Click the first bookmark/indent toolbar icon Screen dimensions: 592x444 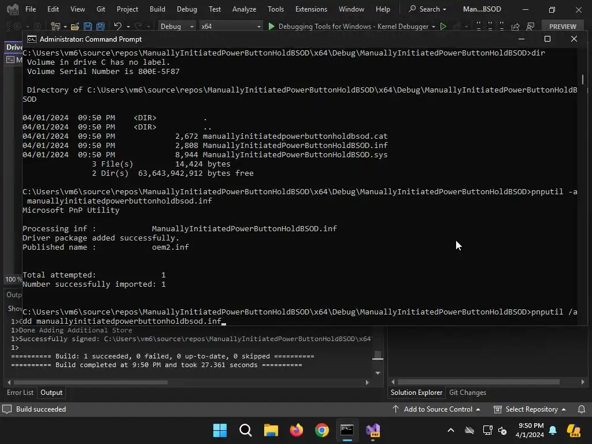479,27
